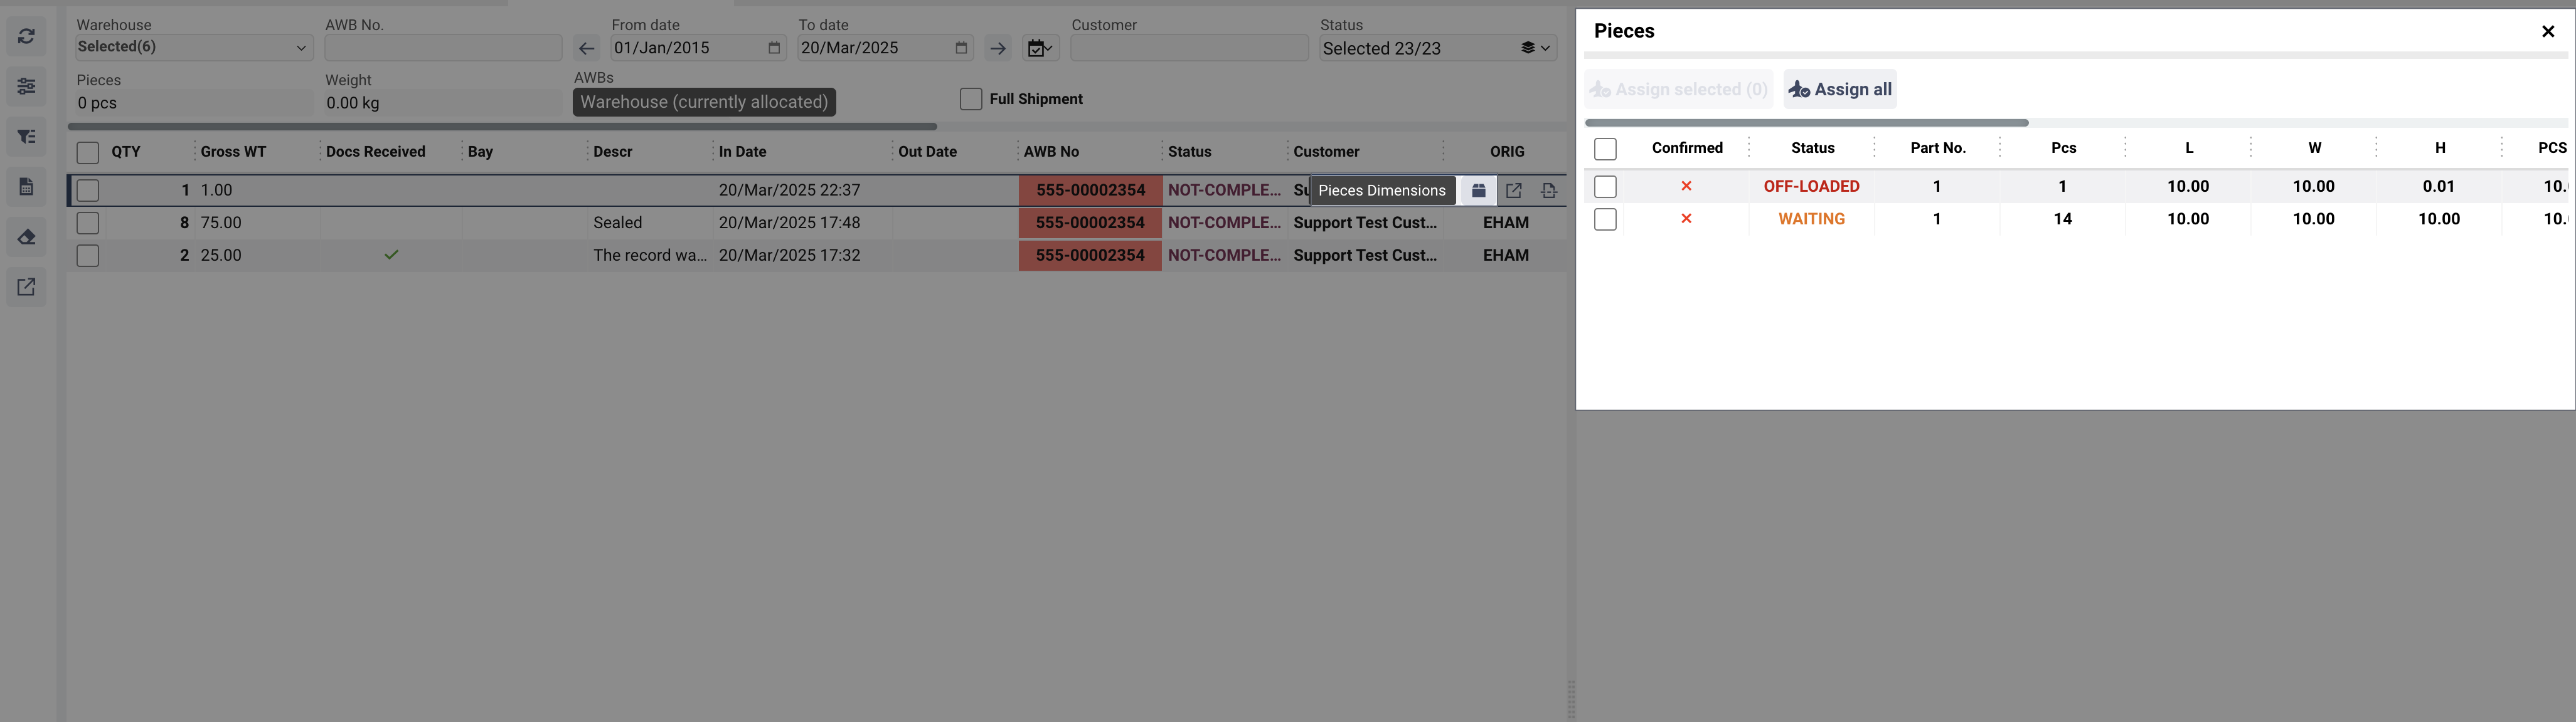Click the Pieces Dimensions box icon

pos(1478,191)
